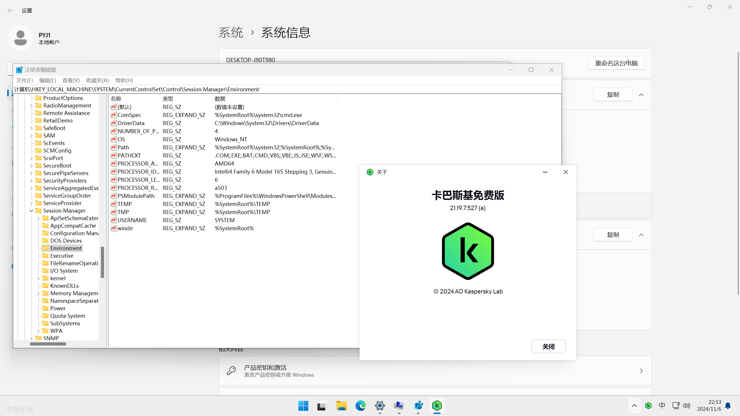Click registry tree horizontal scrollbar thumb
The width and height of the screenshot is (740, 416).
click(48, 344)
